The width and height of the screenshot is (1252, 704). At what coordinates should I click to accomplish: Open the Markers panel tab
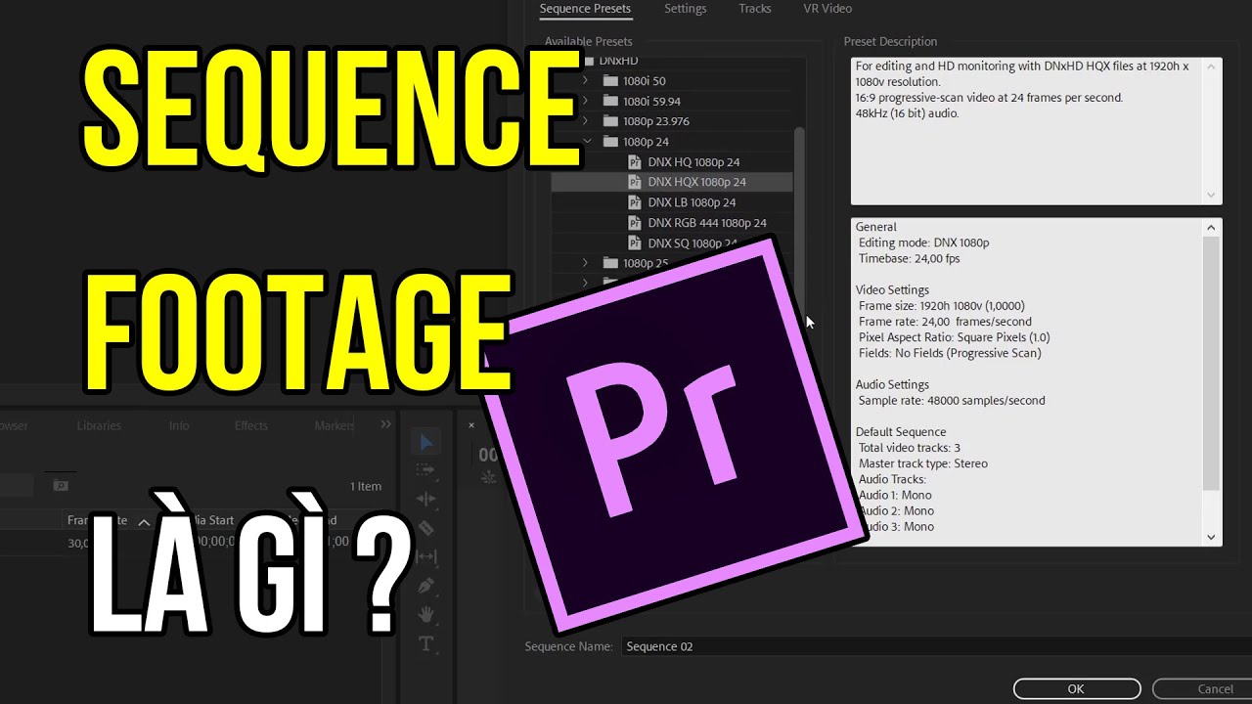coord(335,425)
